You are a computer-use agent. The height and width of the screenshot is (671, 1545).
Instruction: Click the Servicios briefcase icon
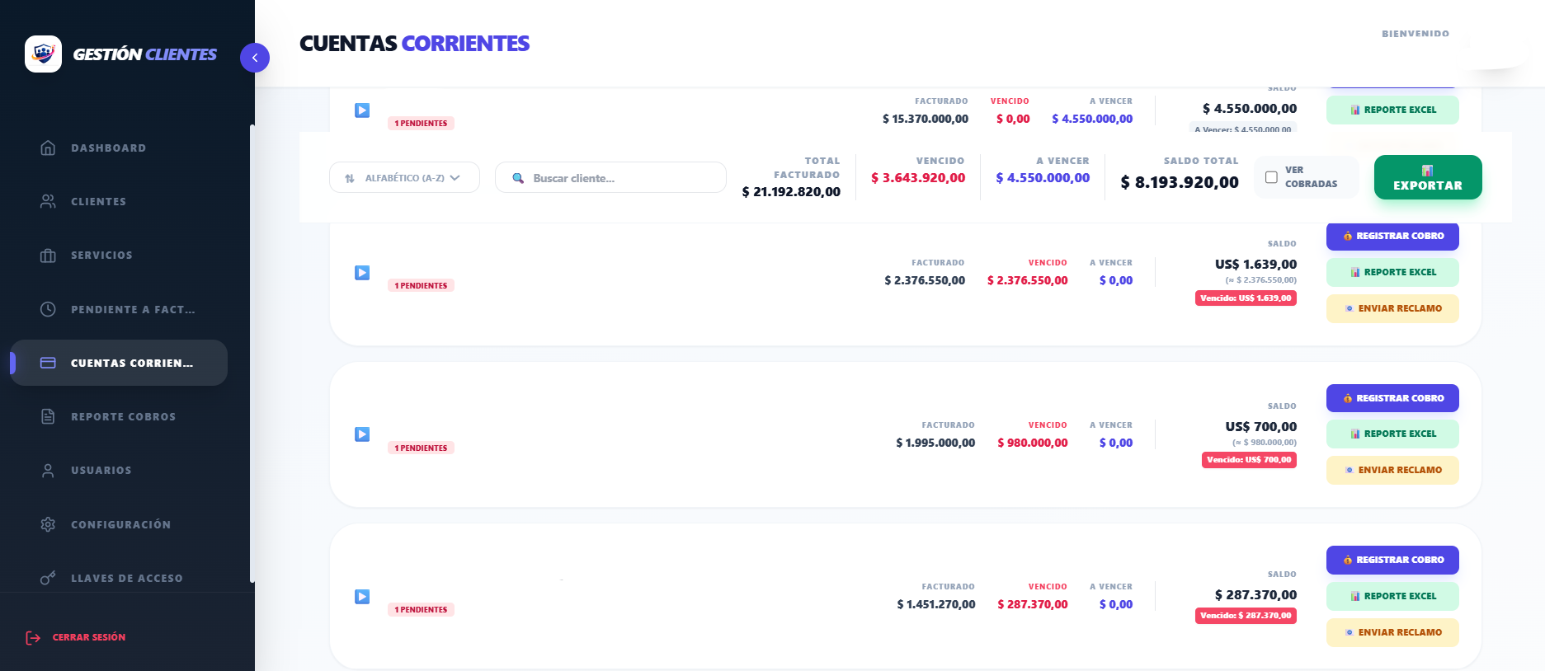(x=48, y=256)
